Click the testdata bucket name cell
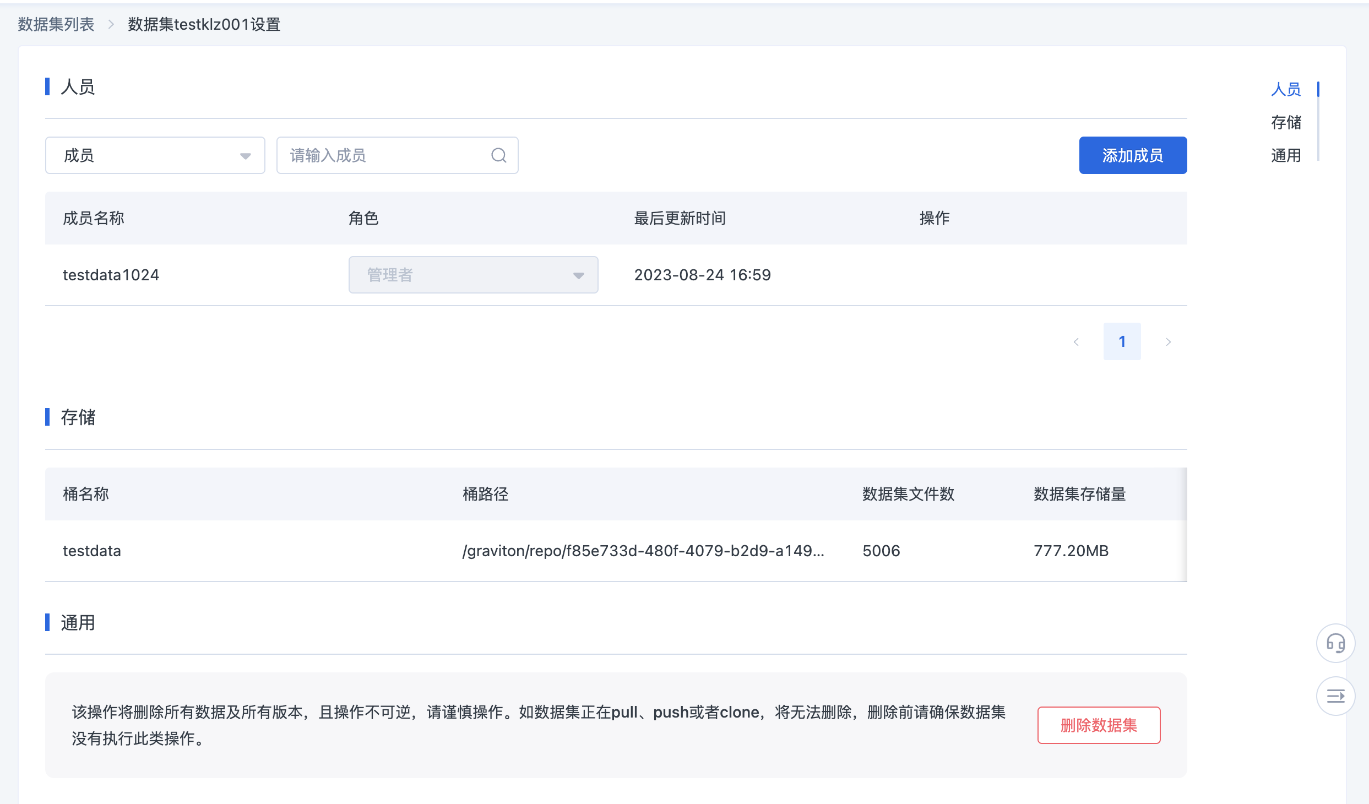This screenshot has width=1369, height=804. pos(92,551)
